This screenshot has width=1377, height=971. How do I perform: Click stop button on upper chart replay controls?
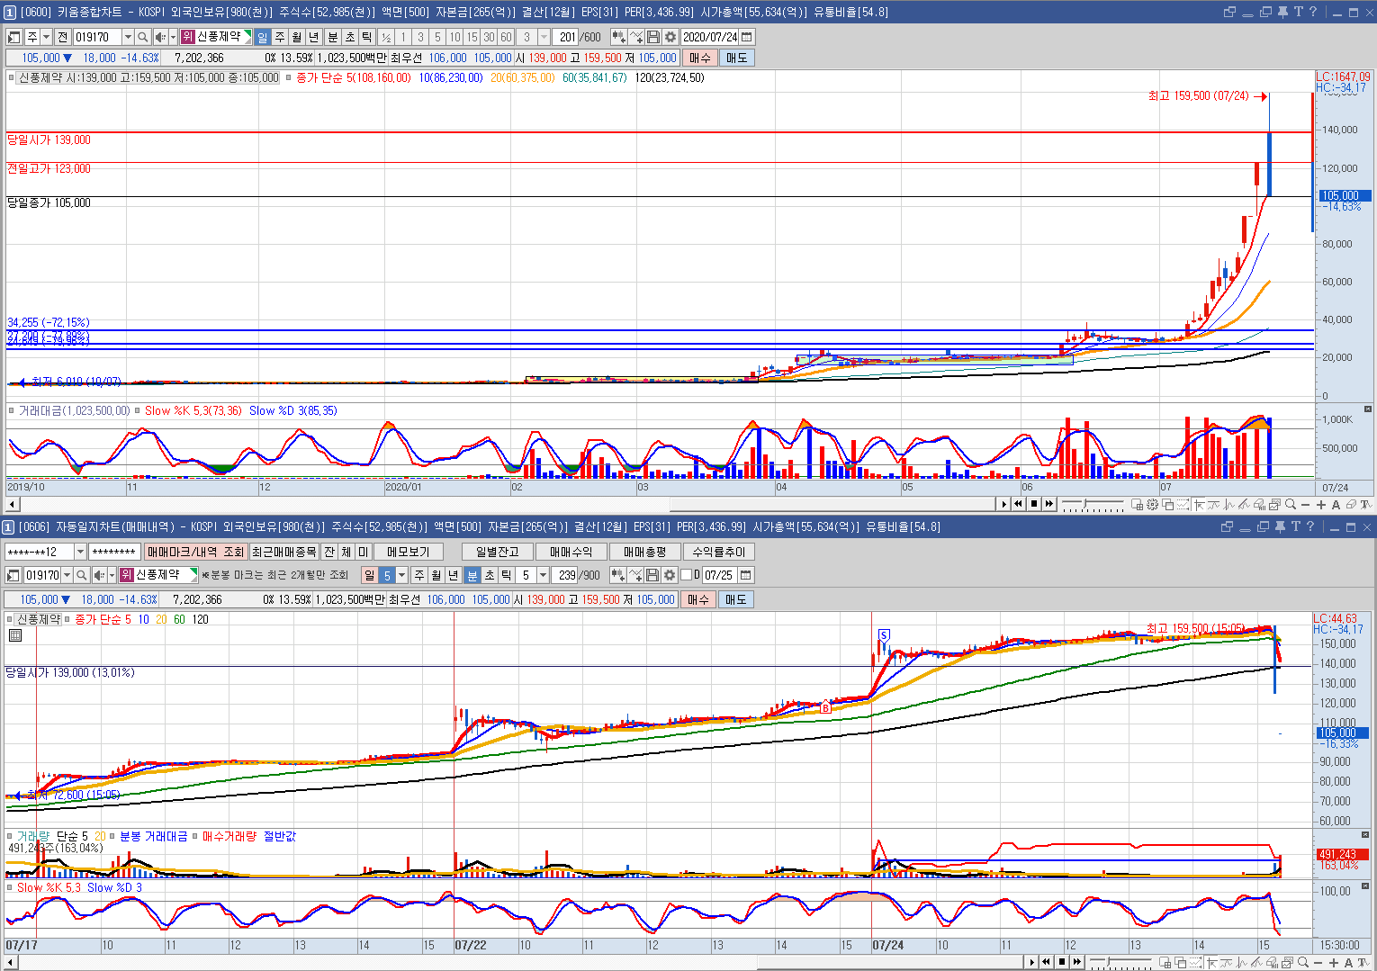tap(1034, 504)
